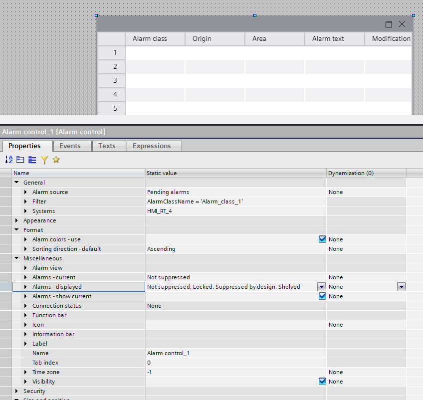The height and width of the screenshot is (400, 423).
Task: Click the gold star favorites icon
Action: tap(56, 160)
